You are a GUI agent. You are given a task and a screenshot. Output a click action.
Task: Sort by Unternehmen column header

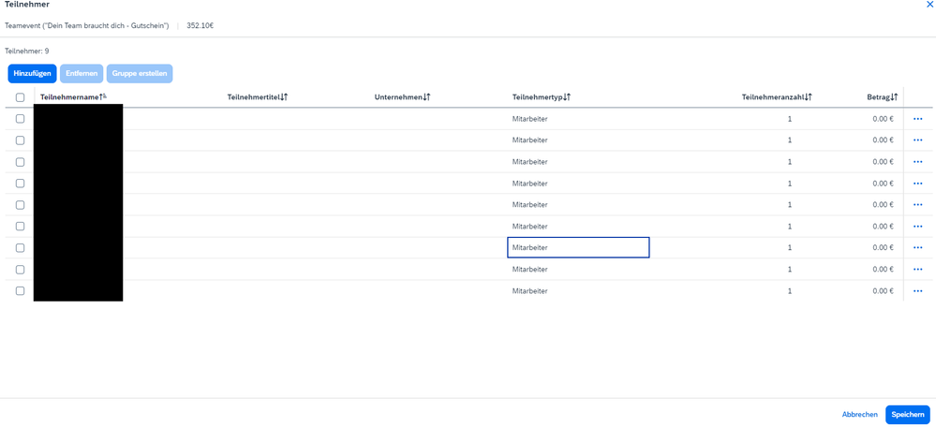tap(403, 97)
